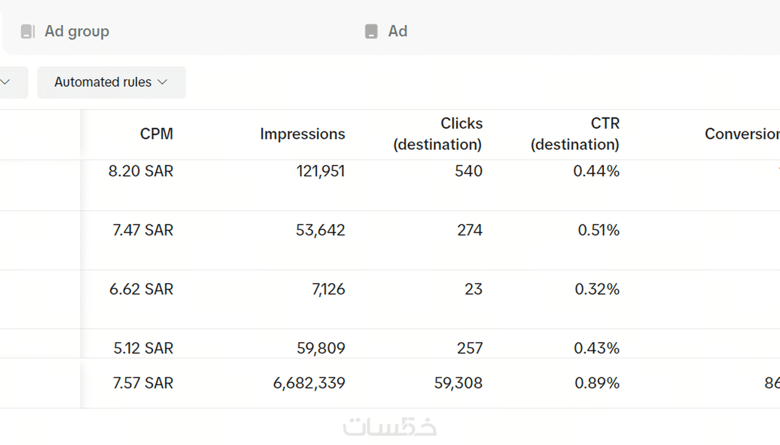Screen dimensions: 780x445
Task: Sort by the CPM column header
Action: click(x=156, y=134)
